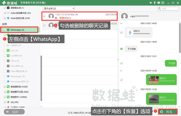The width and height of the screenshot is (181, 116).
Task: Open the menu list icon in title bar
Action: coord(163,3)
